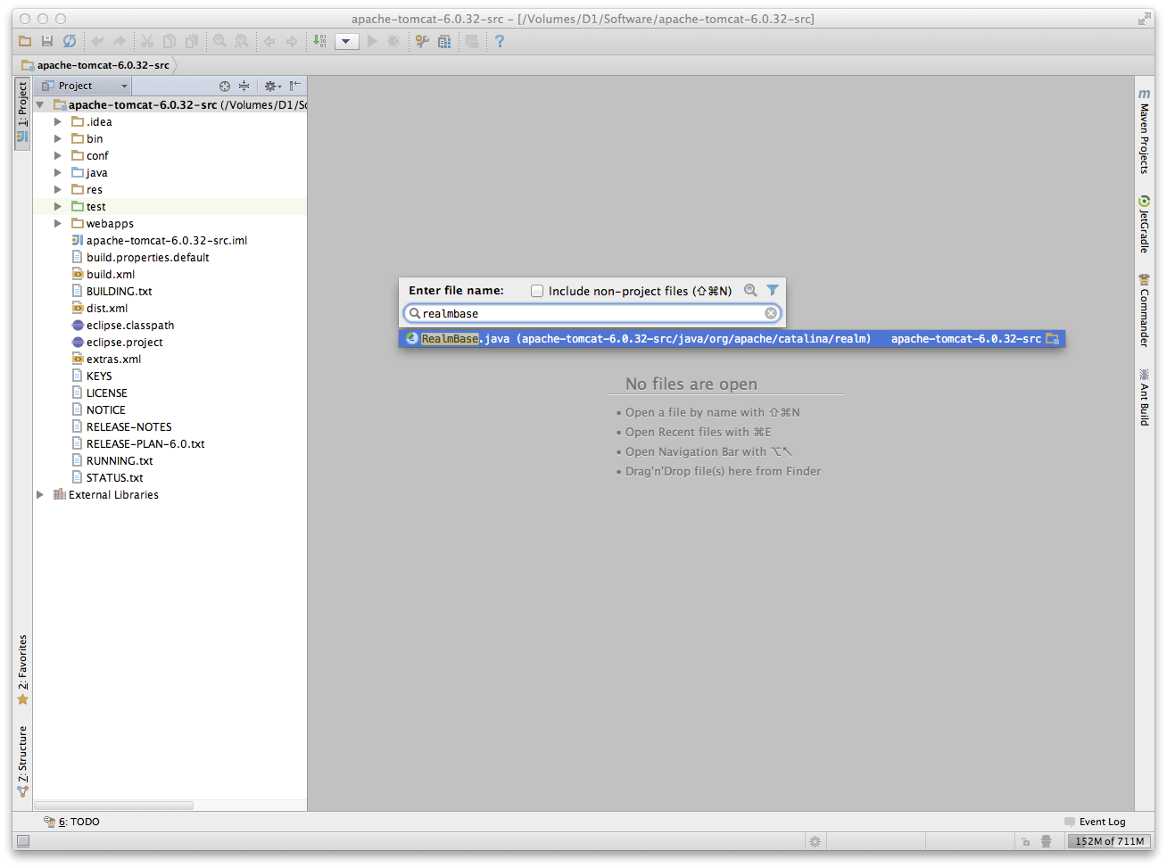Image resolution: width=1167 pixels, height=868 pixels.
Task: Select build.properties.default file
Action: (x=148, y=257)
